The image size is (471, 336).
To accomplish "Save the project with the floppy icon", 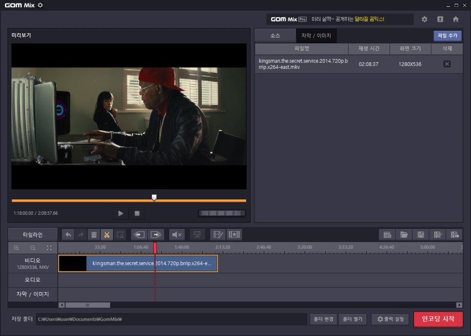I will (x=421, y=235).
